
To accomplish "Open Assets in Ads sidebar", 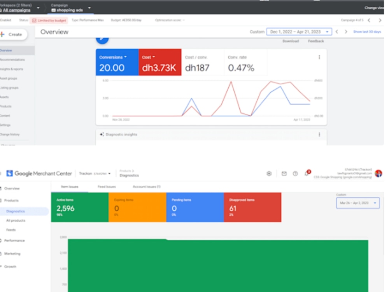I will tap(4, 97).
